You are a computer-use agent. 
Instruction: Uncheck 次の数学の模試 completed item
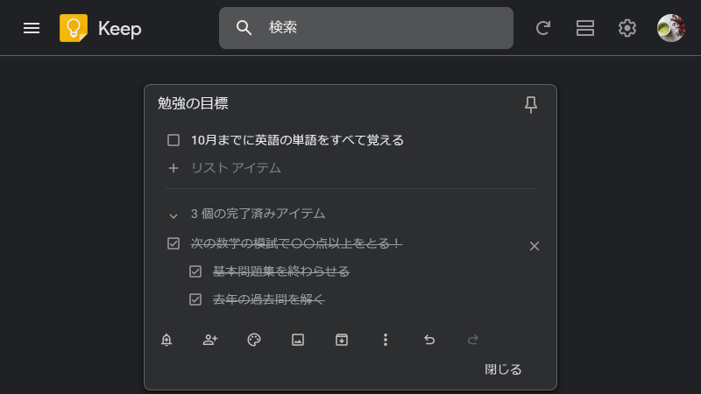[173, 243]
